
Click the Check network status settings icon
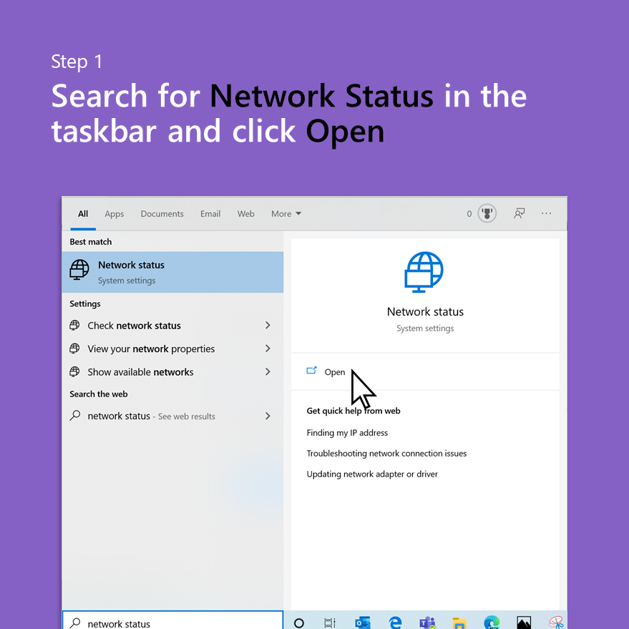[74, 325]
